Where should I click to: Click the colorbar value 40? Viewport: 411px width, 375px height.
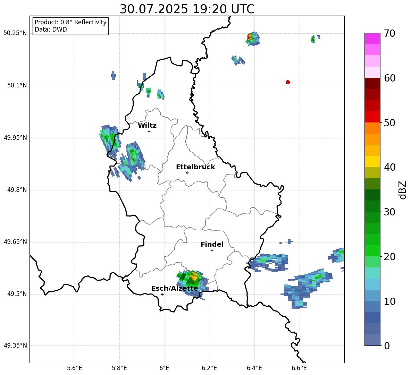(389, 167)
